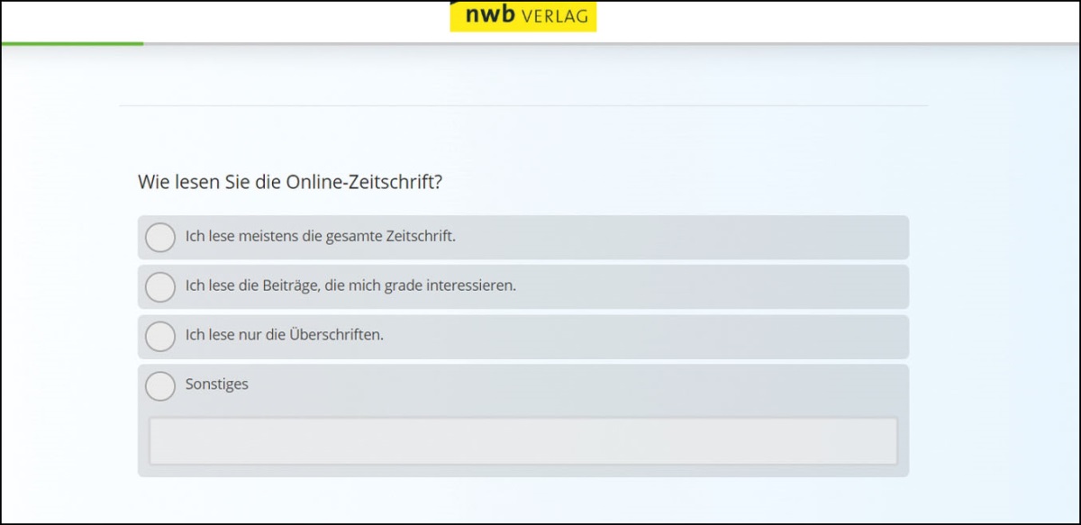Click the question heading 'Wie lesen Sie die Online-Zeitschrift?'
This screenshot has height=525, width=1081.
point(289,182)
